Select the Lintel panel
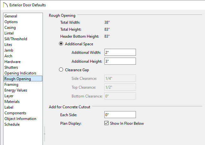 pos(9,33)
